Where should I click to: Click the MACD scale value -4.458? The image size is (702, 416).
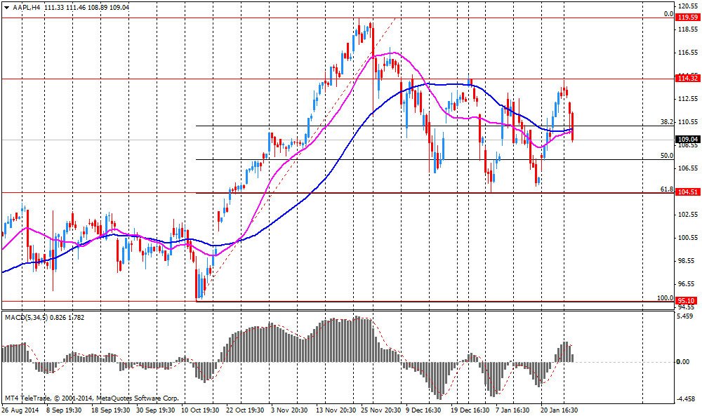point(686,399)
